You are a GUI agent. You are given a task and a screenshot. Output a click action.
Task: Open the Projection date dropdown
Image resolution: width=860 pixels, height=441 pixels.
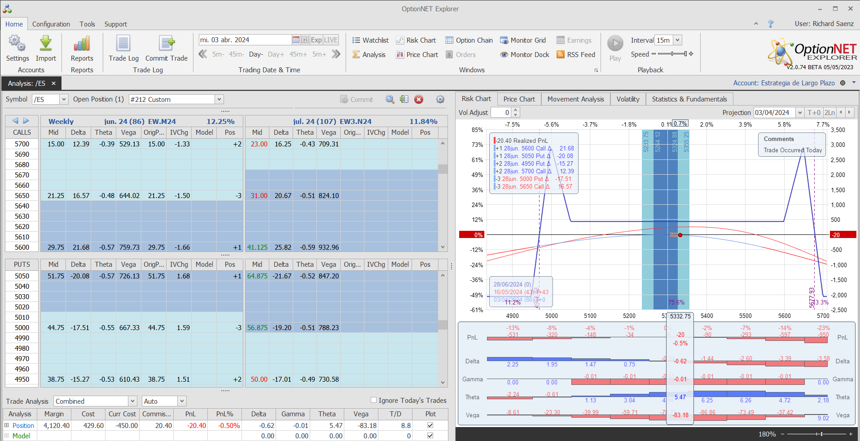pos(799,113)
